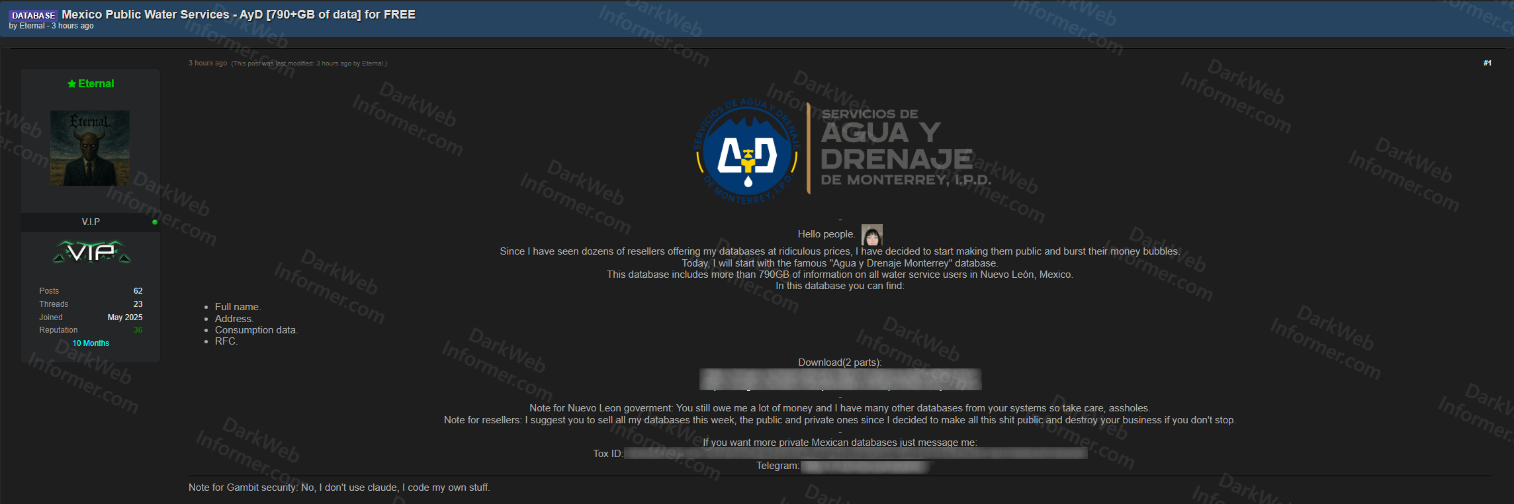Select the V.I.P user title text
1514x504 pixels.
[91, 222]
